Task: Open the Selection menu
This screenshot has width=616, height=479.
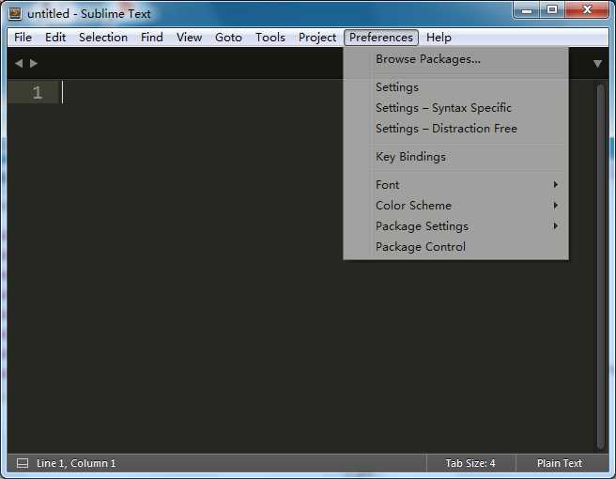Action: (103, 38)
